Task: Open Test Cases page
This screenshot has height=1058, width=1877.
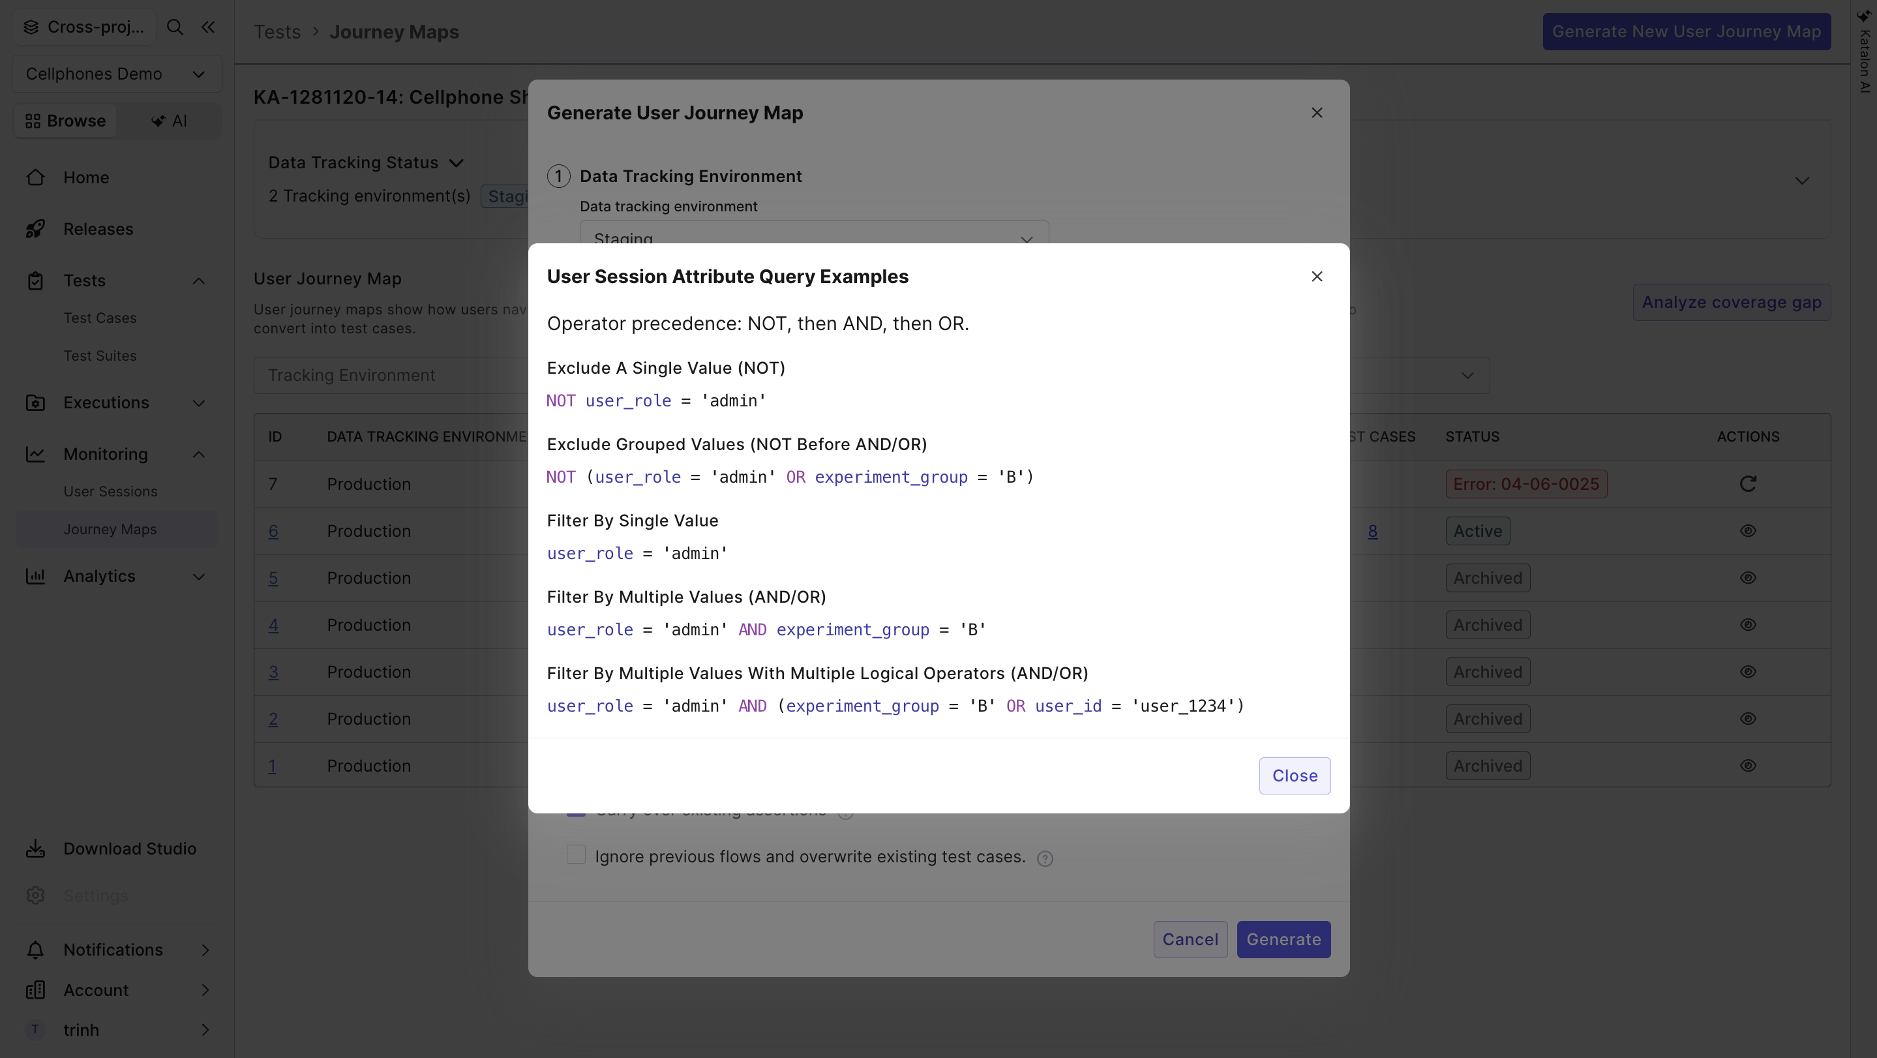Action: pyautogui.click(x=100, y=318)
